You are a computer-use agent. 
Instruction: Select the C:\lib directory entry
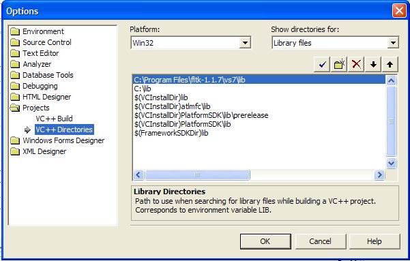(x=143, y=89)
